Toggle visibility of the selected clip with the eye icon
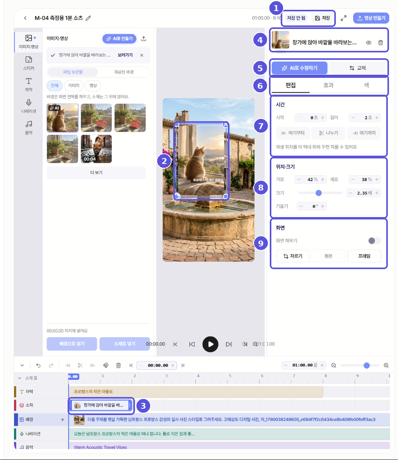Image resolution: width=398 pixels, height=460 pixels. [369, 43]
